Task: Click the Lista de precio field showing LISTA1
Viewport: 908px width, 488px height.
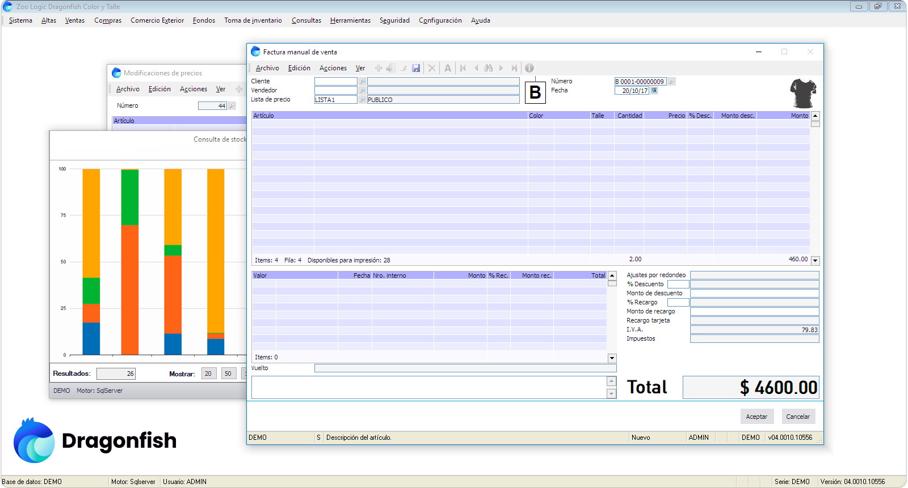Action: click(336, 100)
